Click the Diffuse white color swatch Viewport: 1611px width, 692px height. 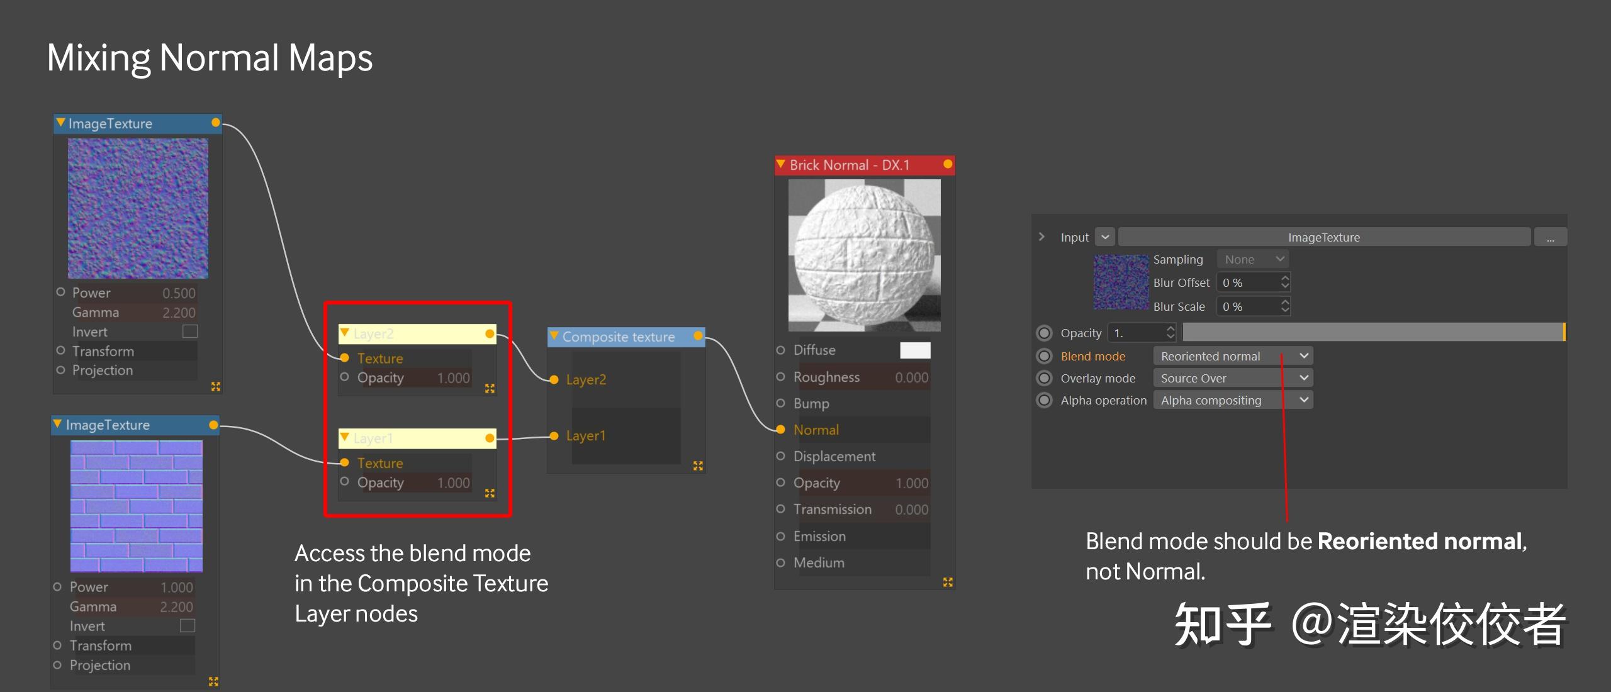click(x=915, y=350)
